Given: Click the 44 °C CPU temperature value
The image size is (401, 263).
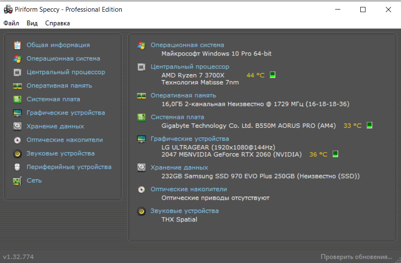Looking at the screenshot, I should tap(255, 75).
